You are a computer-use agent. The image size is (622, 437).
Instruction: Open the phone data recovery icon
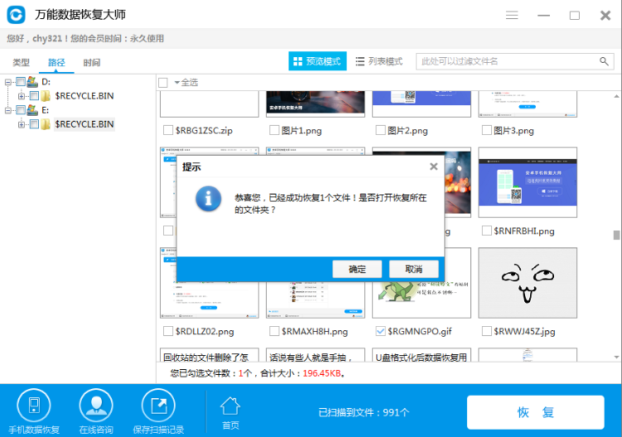[34, 405]
